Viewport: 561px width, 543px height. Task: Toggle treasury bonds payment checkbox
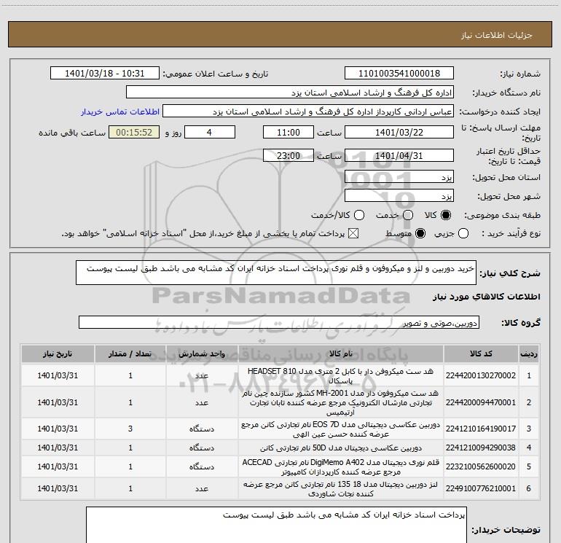[353, 234]
